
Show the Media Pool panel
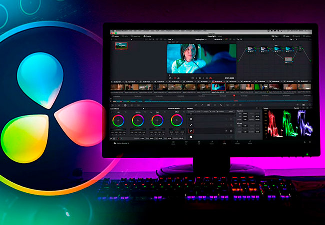pos(136,36)
